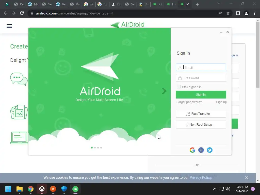
Task: Select the second slideshow dot indicator
Action: point(95,148)
